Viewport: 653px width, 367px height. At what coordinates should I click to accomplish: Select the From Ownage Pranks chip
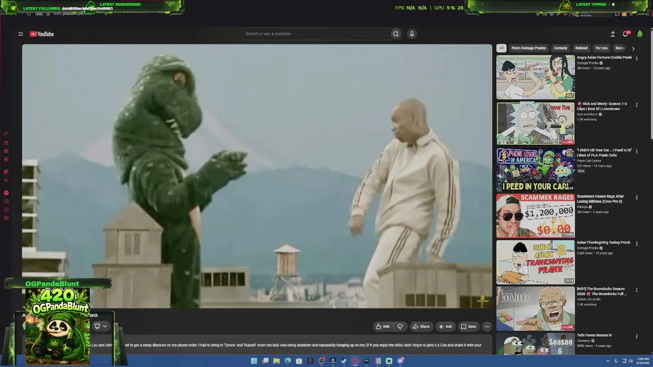(x=529, y=48)
